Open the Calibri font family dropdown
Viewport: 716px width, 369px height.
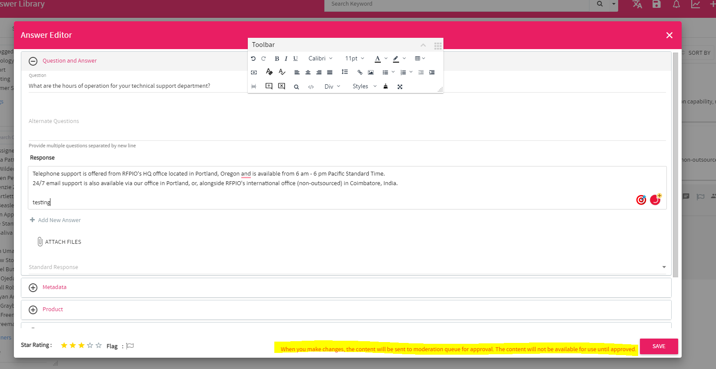pyautogui.click(x=320, y=59)
